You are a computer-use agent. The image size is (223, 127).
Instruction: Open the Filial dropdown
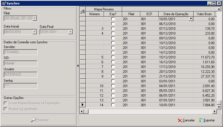(35, 18)
